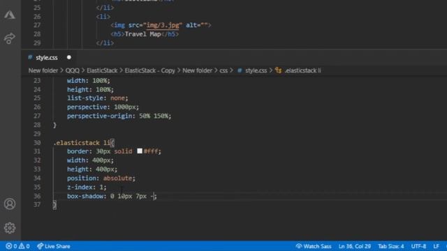Click the 'z-index' property text

click(x=80, y=187)
